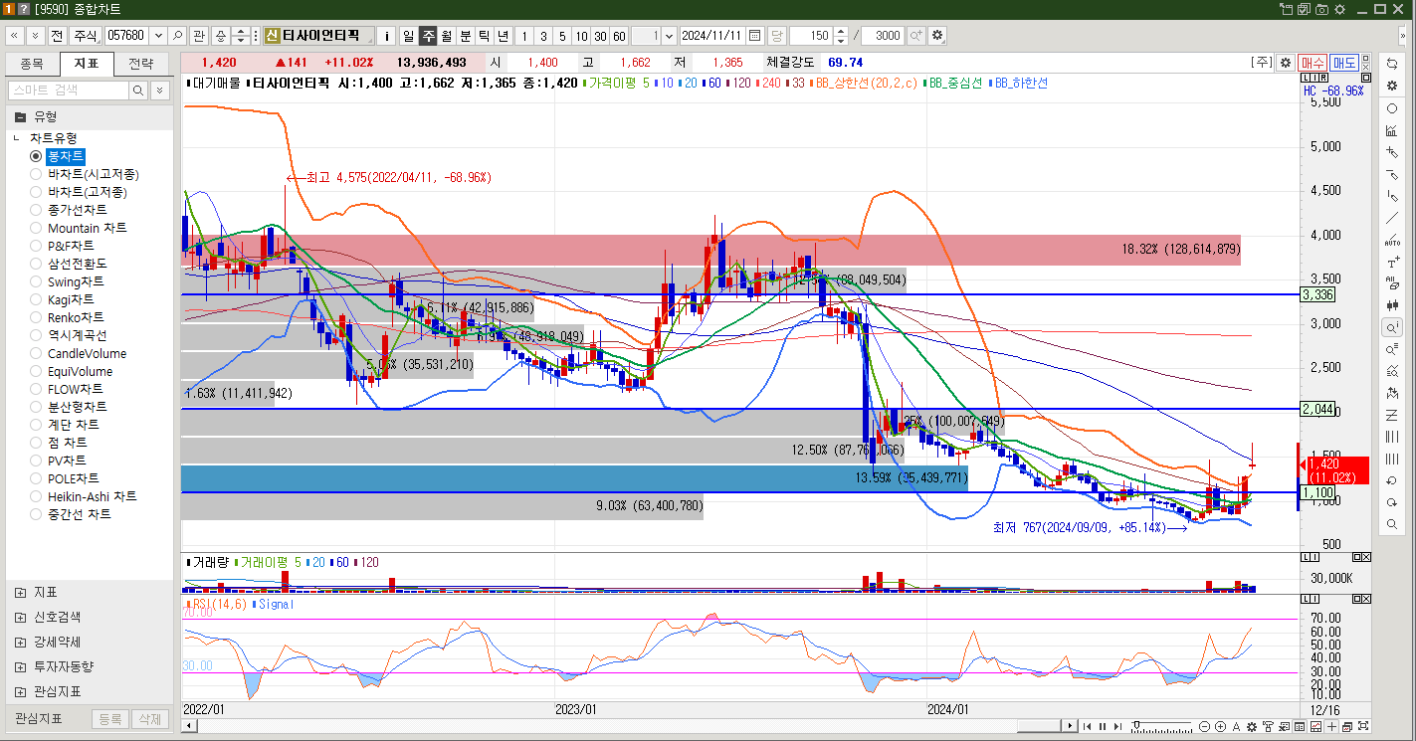
Task: Open the interval multiplier dropdown showing 1
Action: point(668,36)
